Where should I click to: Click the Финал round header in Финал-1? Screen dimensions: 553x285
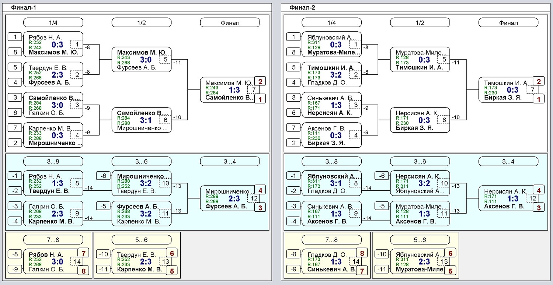click(x=230, y=23)
